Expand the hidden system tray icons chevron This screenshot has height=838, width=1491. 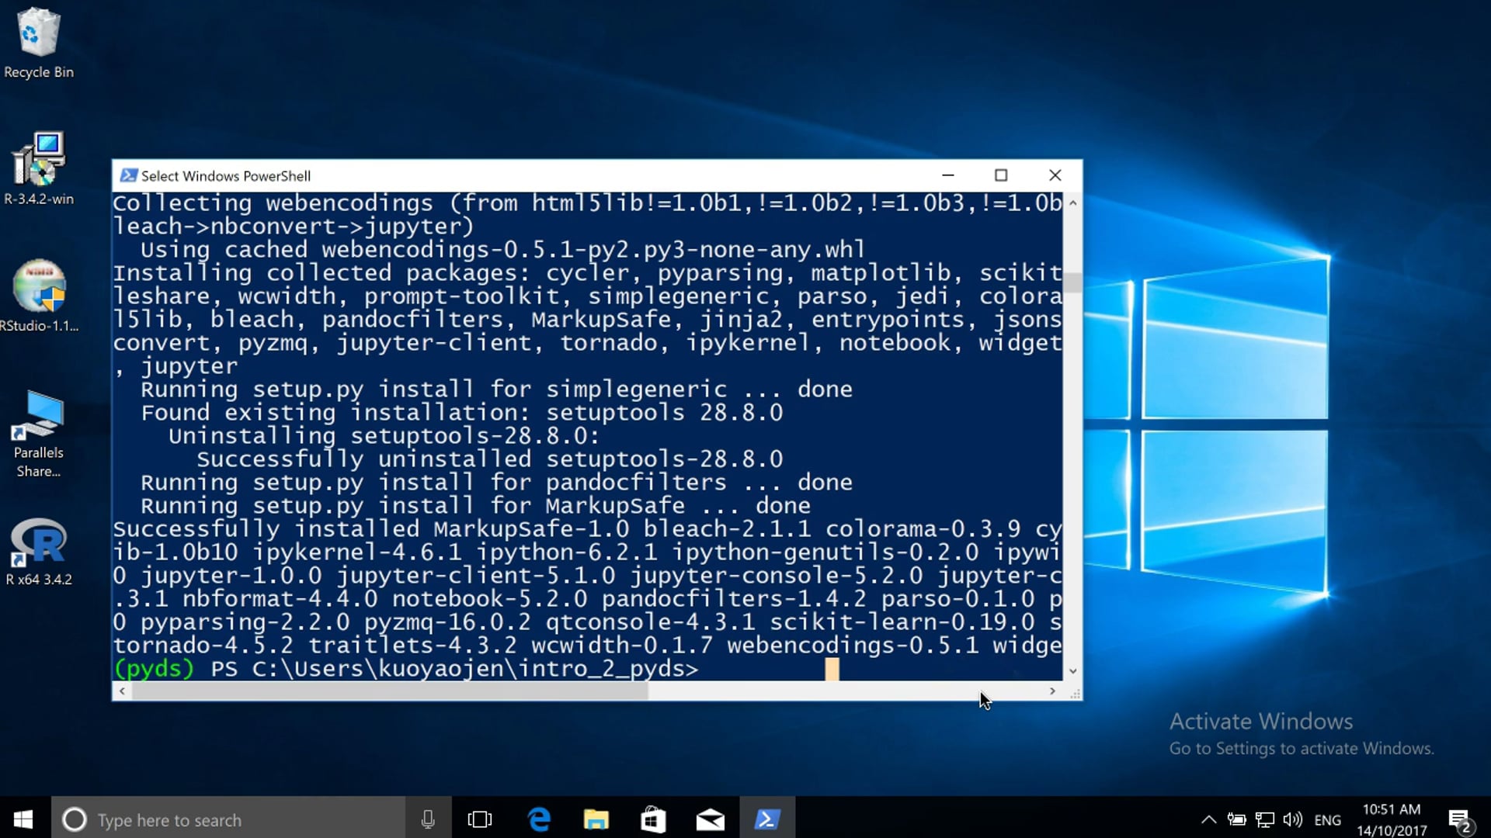click(1208, 819)
